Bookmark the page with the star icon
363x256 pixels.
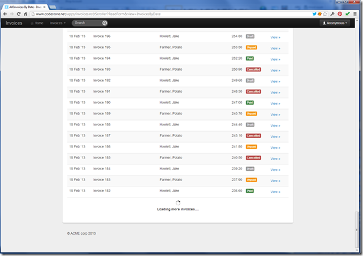click(325, 14)
